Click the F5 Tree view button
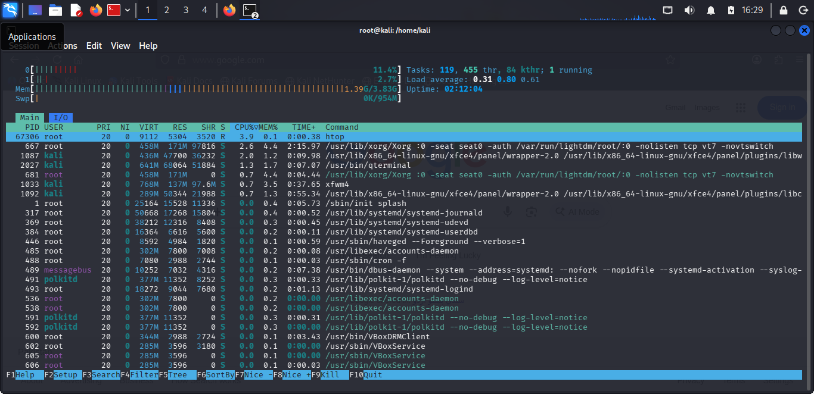 coord(178,374)
